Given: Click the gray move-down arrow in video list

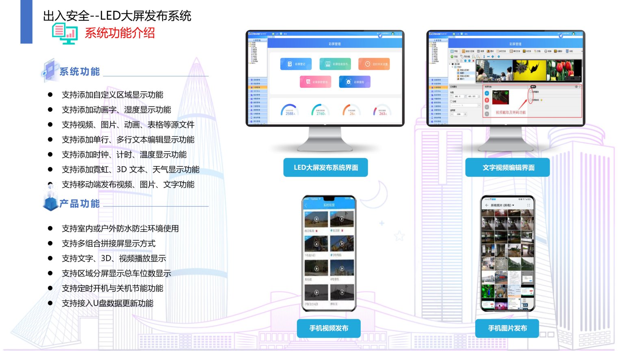Looking at the screenshot, I should coord(487,107).
